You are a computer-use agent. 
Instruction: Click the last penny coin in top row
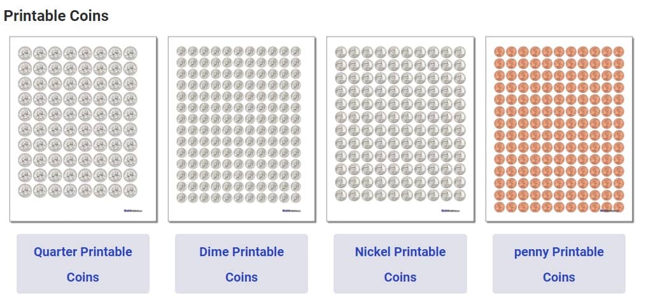click(619, 51)
